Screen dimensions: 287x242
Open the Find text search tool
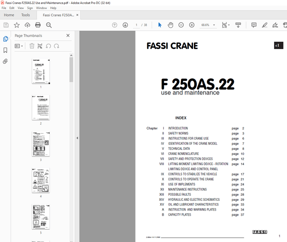(x=49, y=25)
